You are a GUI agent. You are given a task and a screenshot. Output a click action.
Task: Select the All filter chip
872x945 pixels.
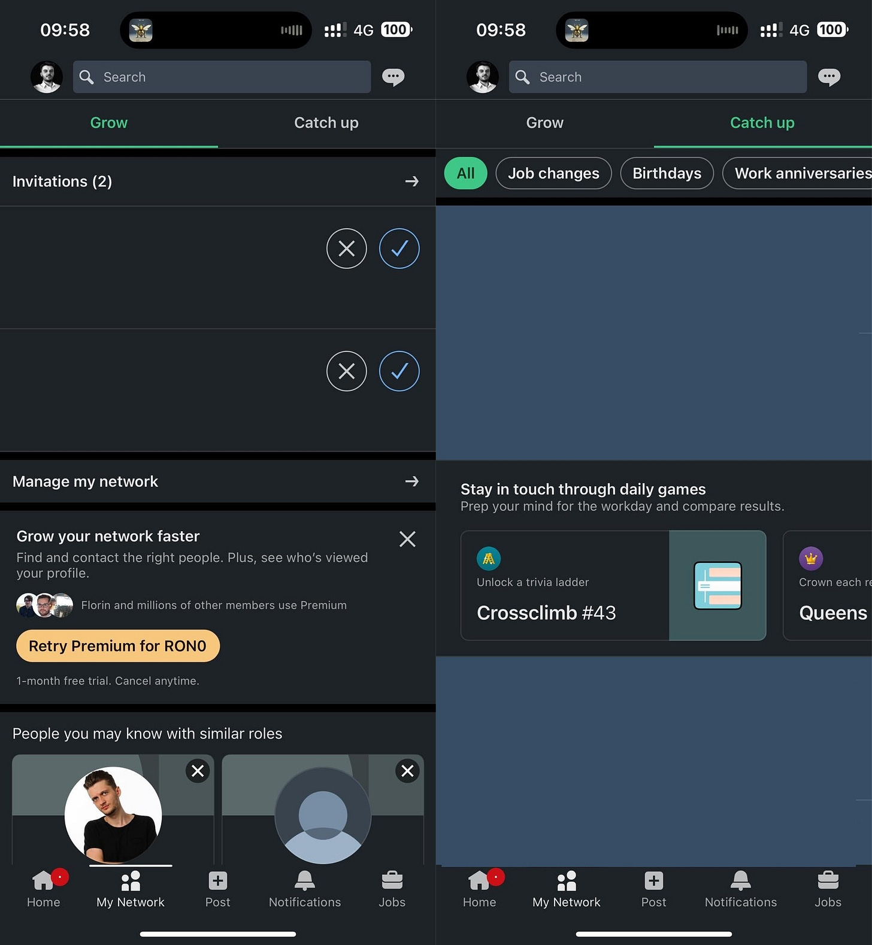465,173
